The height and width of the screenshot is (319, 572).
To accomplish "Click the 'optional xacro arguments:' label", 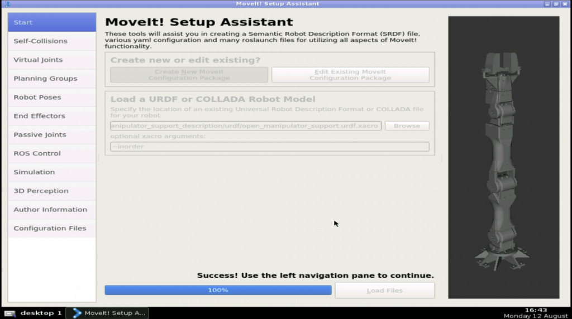I will pyautogui.click(x=158, y=136).
